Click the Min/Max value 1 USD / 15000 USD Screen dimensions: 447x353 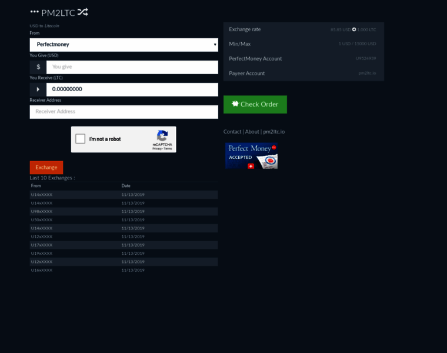click(x=357, y=44)
